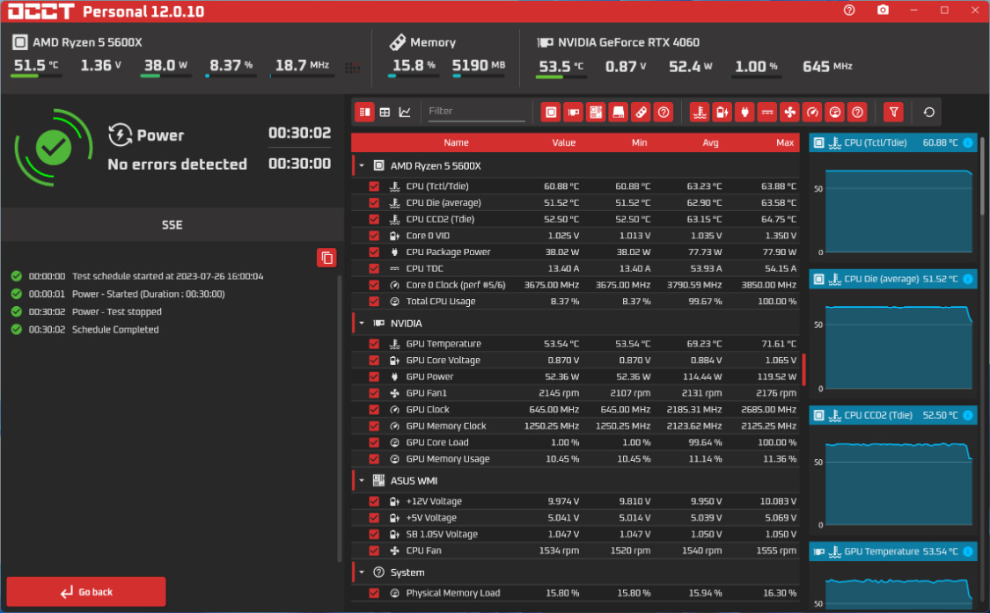
Task: Uncheck the Physical Memory Load checkbox
Action: coord(374,593)
